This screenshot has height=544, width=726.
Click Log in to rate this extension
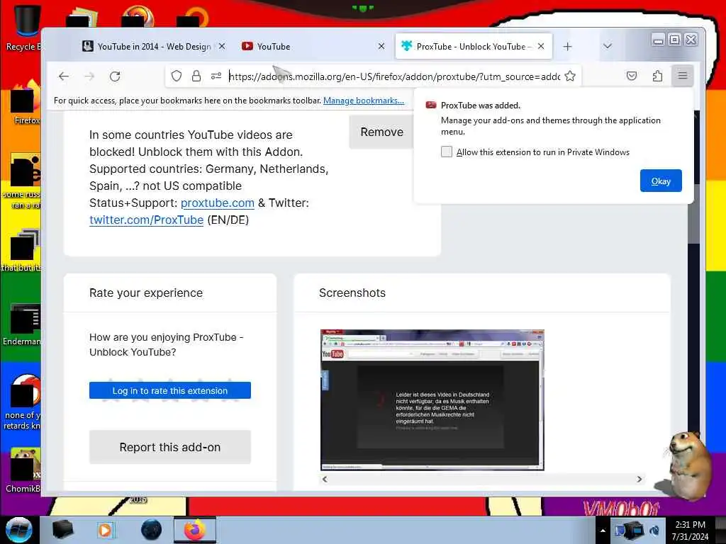(170, 390)
